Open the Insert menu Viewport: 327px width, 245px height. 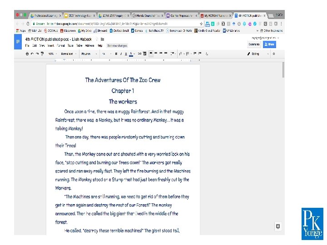click(51, 46)
